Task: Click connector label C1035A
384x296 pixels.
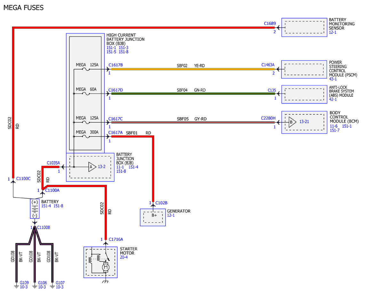Action: point(53,163)
